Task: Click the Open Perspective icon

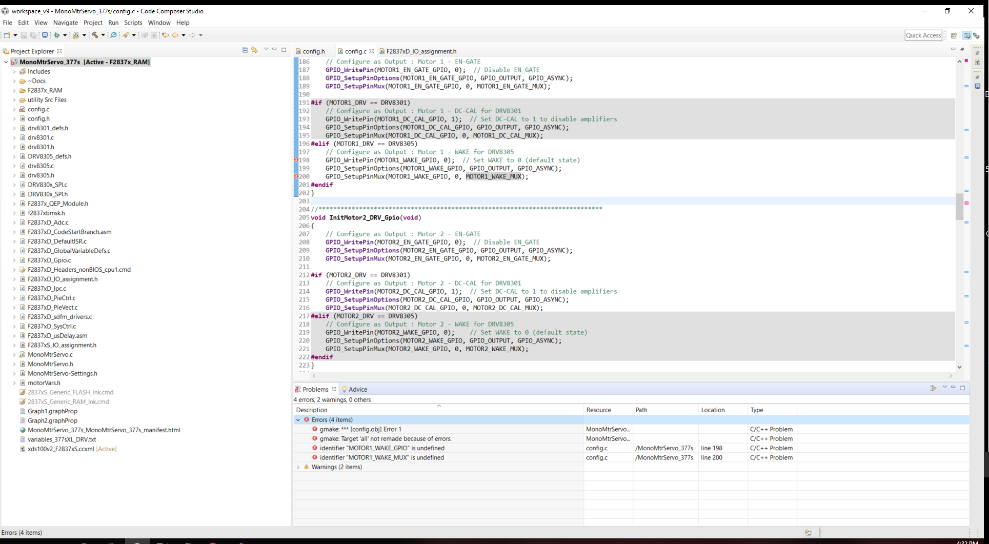Action: pos(954,35)
